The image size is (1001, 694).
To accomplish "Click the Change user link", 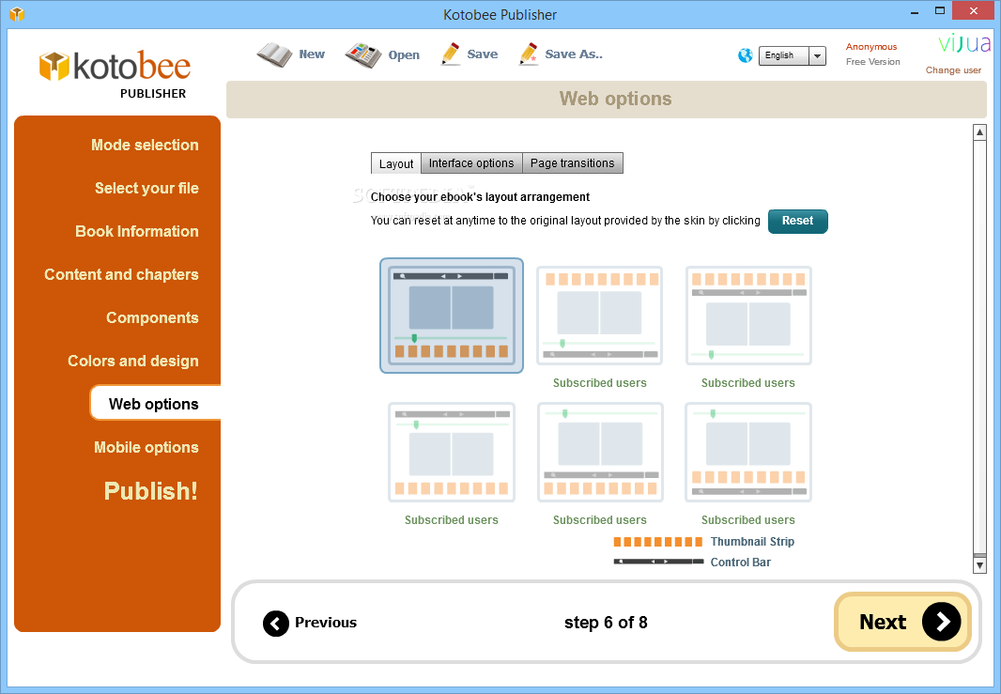I will (953, 70).
